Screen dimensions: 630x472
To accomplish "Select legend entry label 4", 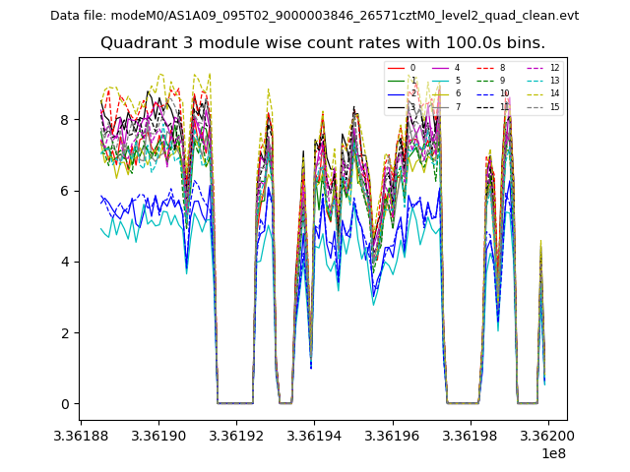I will 457,68.
